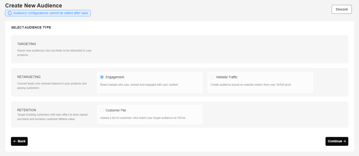Click the TARGETING section heading

27,44
